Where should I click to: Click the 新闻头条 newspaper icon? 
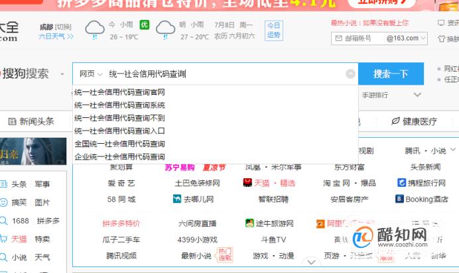coord(12,121)
